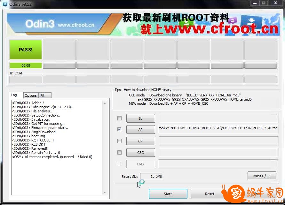Maximize the Odin3 window

coord(264,3)
